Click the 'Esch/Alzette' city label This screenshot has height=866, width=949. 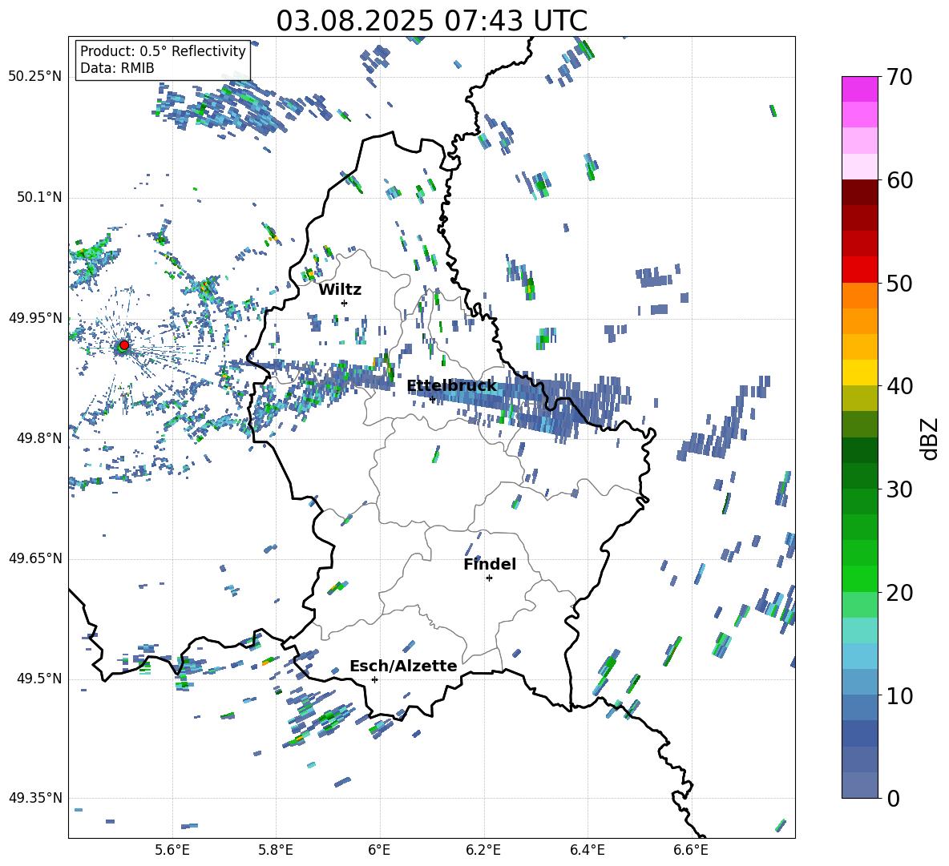point(403,666)
